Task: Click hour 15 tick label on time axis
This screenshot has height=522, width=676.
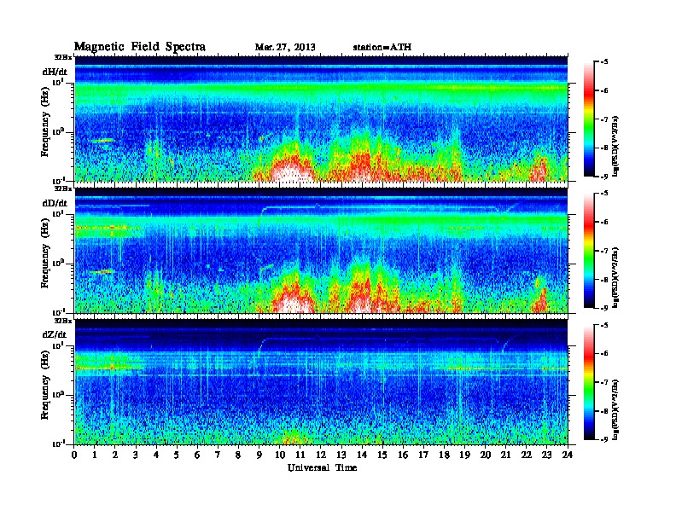Action: [383, 455]
